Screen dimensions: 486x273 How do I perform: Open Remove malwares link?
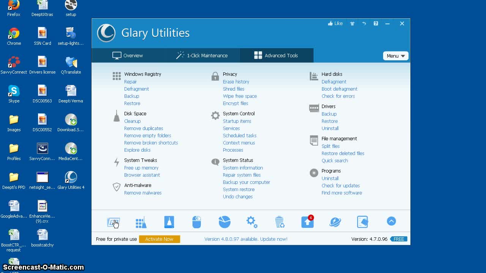tap(143, 193)
